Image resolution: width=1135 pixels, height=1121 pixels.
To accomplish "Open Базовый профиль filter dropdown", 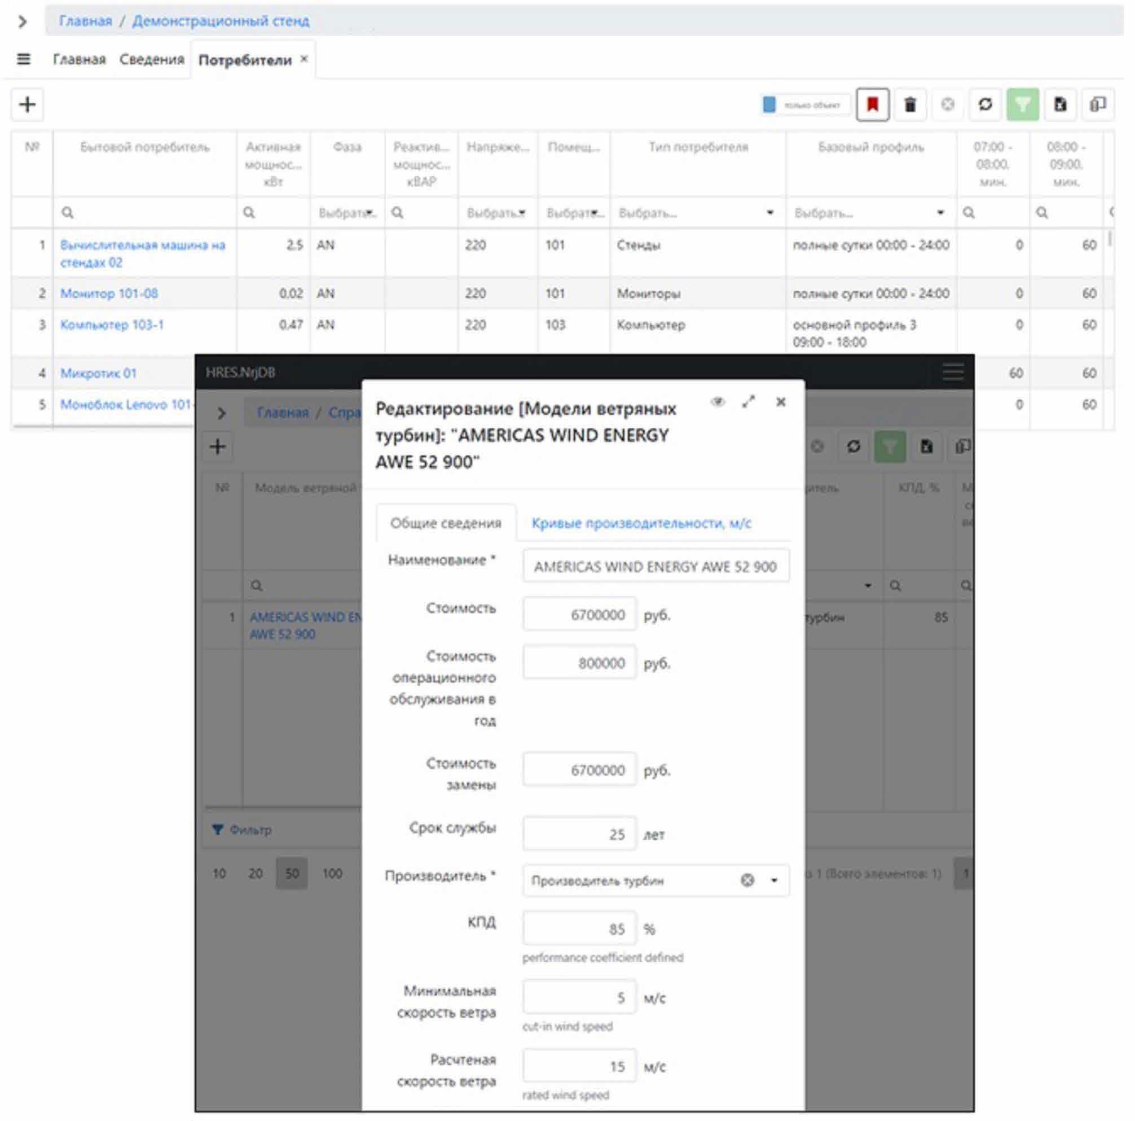I will 940,213.
